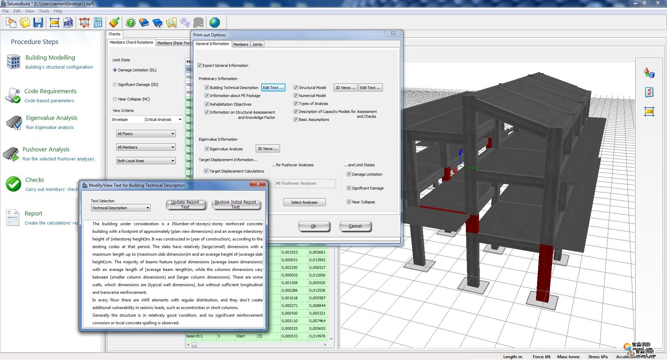Click the paintbrush icon in toolbar
This screenshot has width=667, height=361.
click(x=114, y=23)
